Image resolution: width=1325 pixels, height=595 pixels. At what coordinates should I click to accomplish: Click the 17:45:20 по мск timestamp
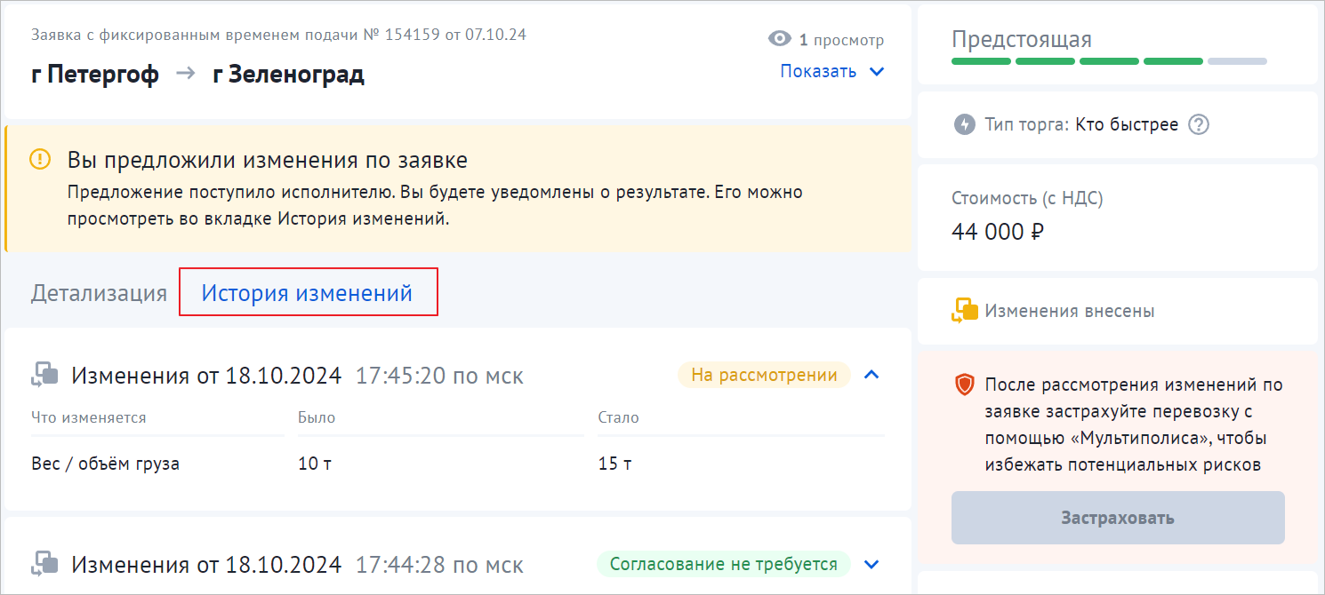(x=439, y=376)
